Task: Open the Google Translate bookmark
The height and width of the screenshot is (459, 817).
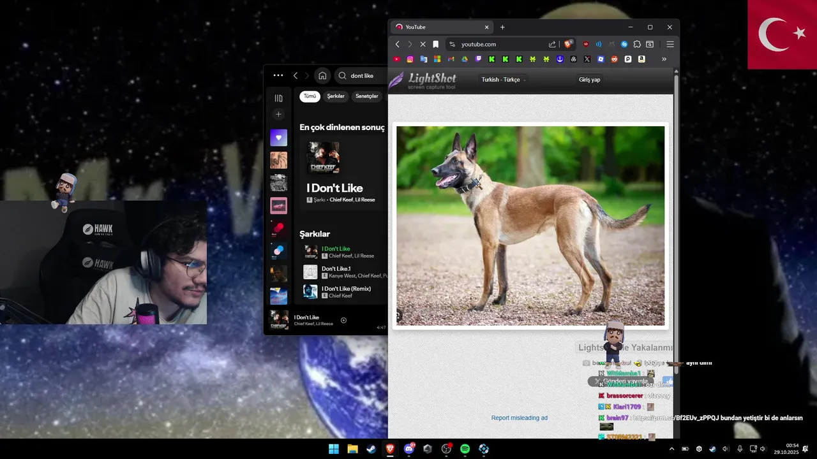Action: tap(424, 59)
